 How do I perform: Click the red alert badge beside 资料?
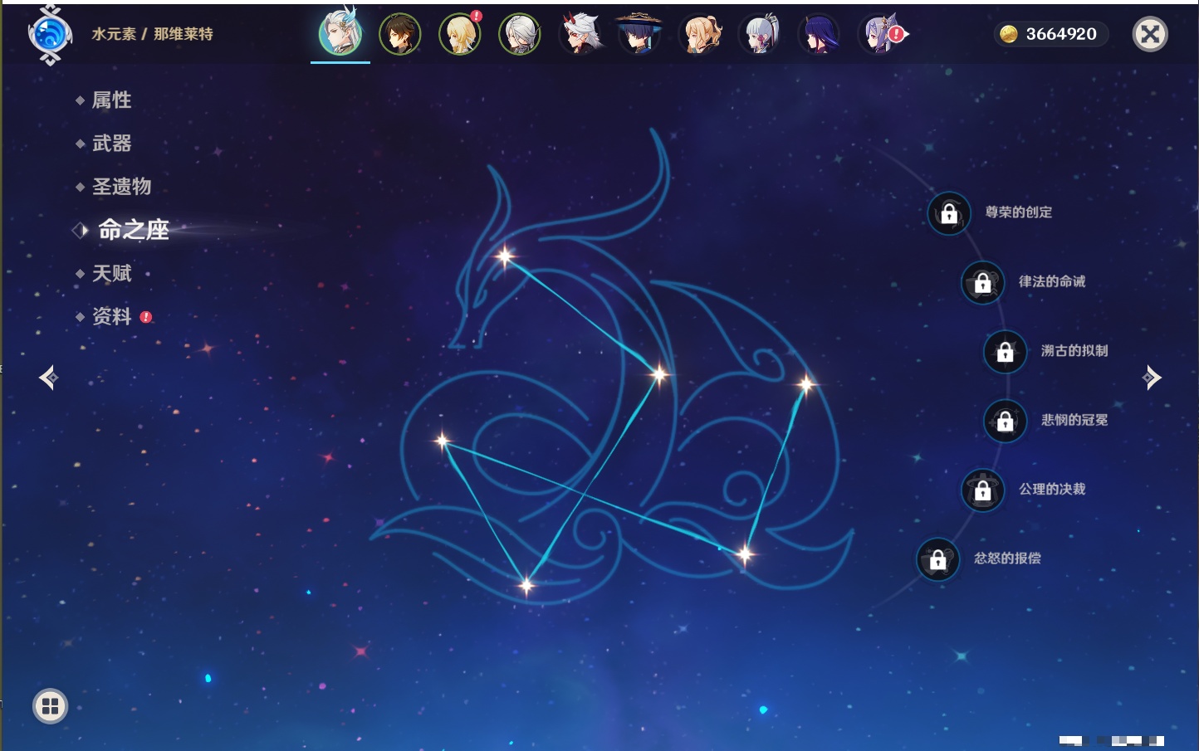pyautogui.click(x=146, y=317)
